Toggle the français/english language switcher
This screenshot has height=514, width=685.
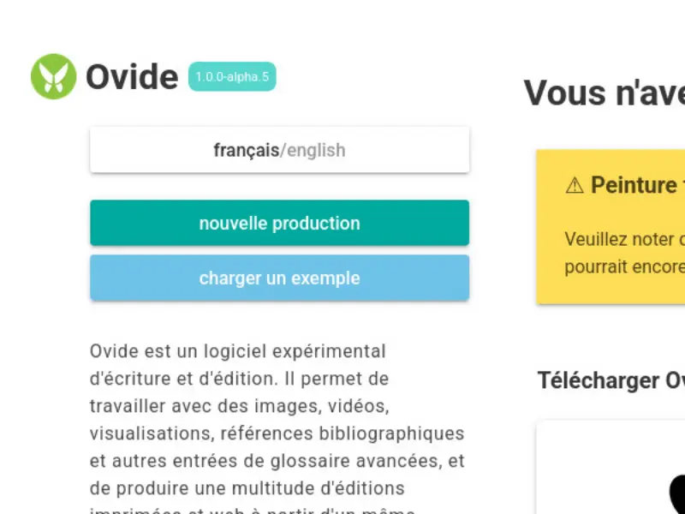(279, 150)
